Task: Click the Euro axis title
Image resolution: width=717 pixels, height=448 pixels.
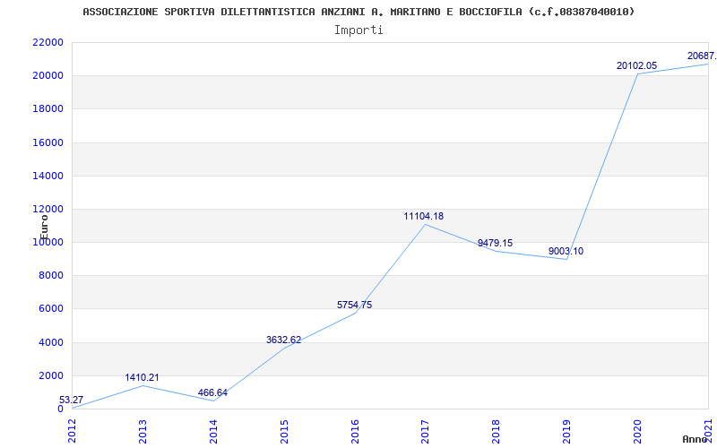Action: pos(44,228)
